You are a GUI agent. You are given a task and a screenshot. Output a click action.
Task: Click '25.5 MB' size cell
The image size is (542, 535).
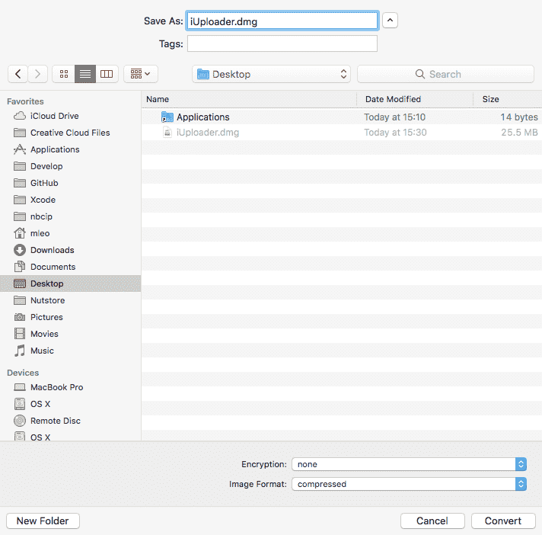point(519,132)
